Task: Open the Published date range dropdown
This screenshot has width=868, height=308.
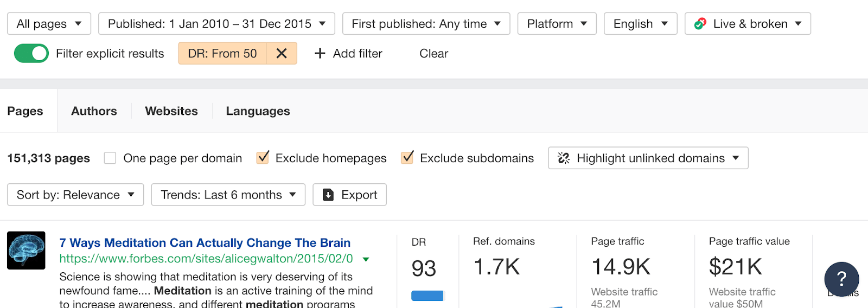Action: [x=216, y=24]
